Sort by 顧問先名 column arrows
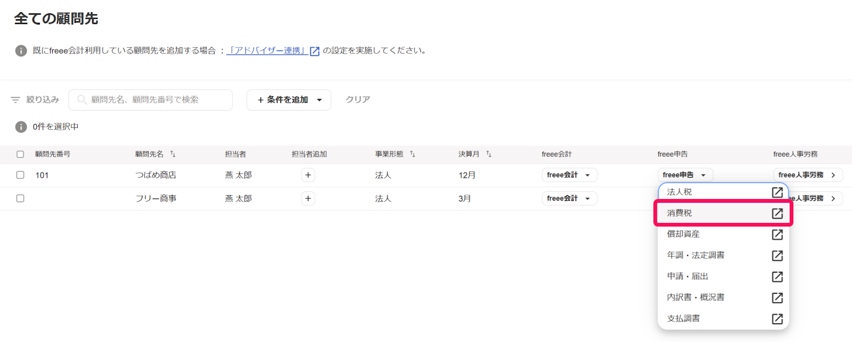852x342 pixels. [x=173, y=154]
